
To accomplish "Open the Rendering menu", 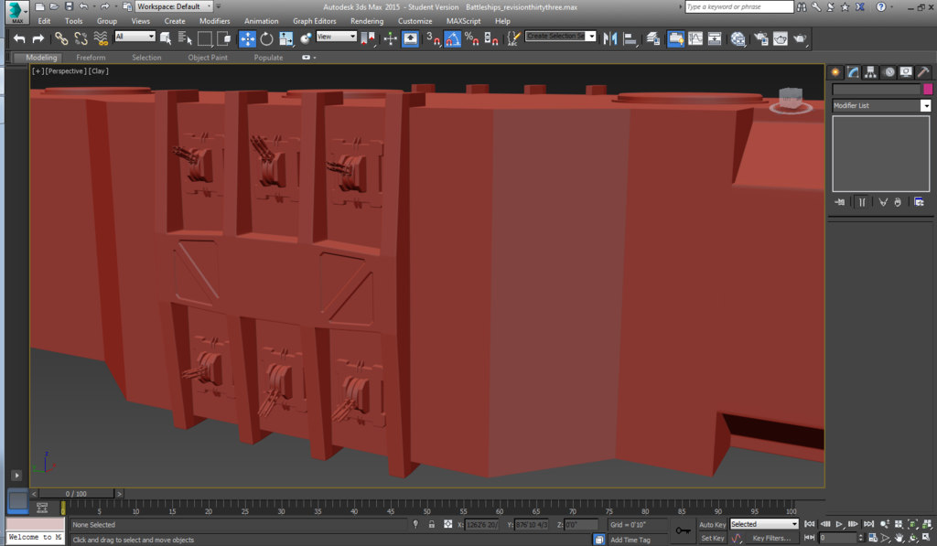I will coord(367,21).
